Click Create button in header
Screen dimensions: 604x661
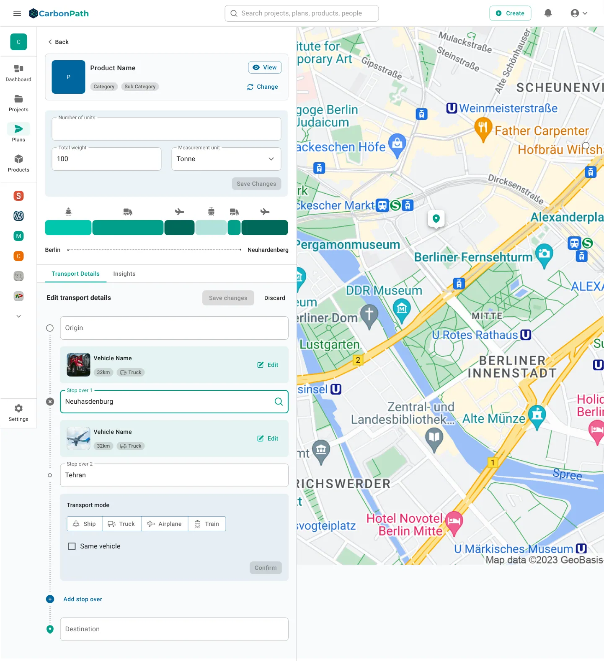(x=510, y=13)
